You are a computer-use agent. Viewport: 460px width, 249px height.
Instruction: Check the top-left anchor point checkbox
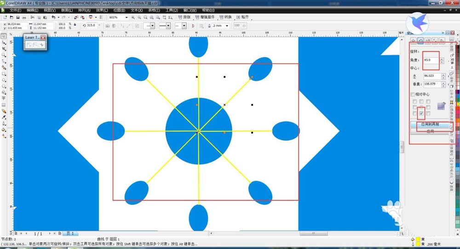[415, 101]
